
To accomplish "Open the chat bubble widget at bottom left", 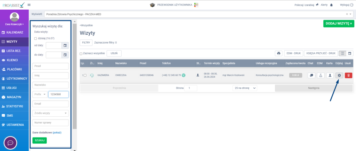I will pos(11,143).
